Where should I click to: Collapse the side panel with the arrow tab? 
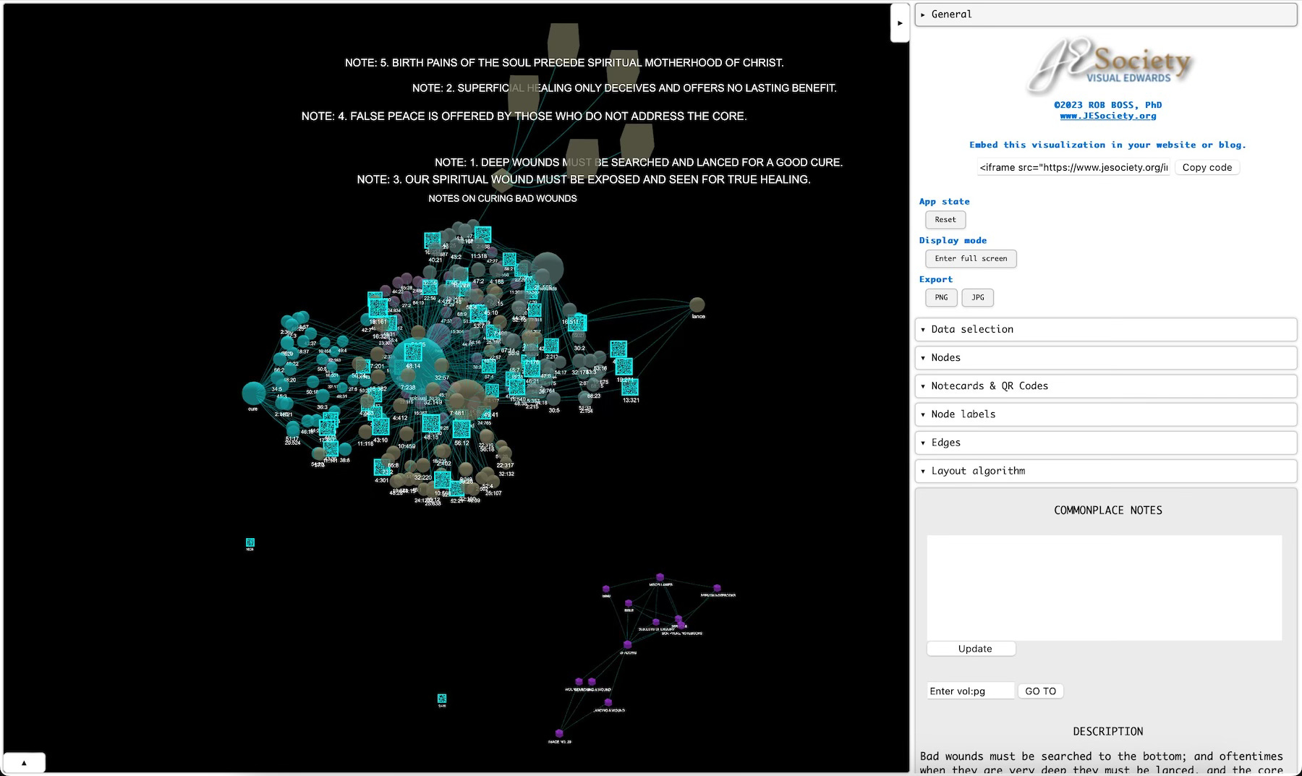900,23
